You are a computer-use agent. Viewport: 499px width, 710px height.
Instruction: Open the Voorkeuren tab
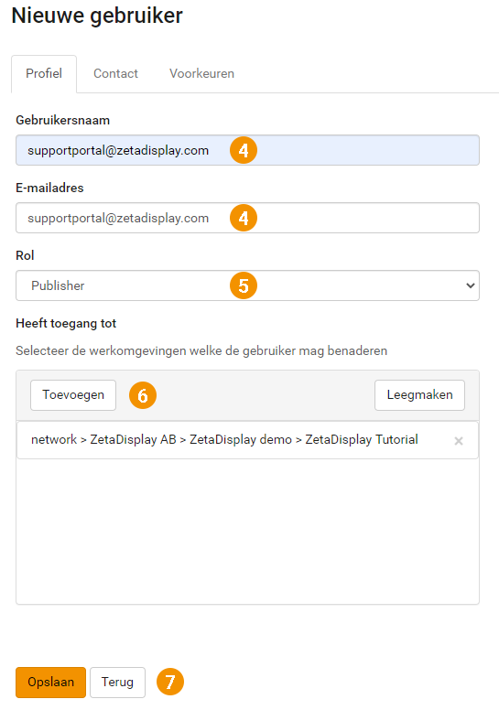pyautogui.click(x=201, y=73)
